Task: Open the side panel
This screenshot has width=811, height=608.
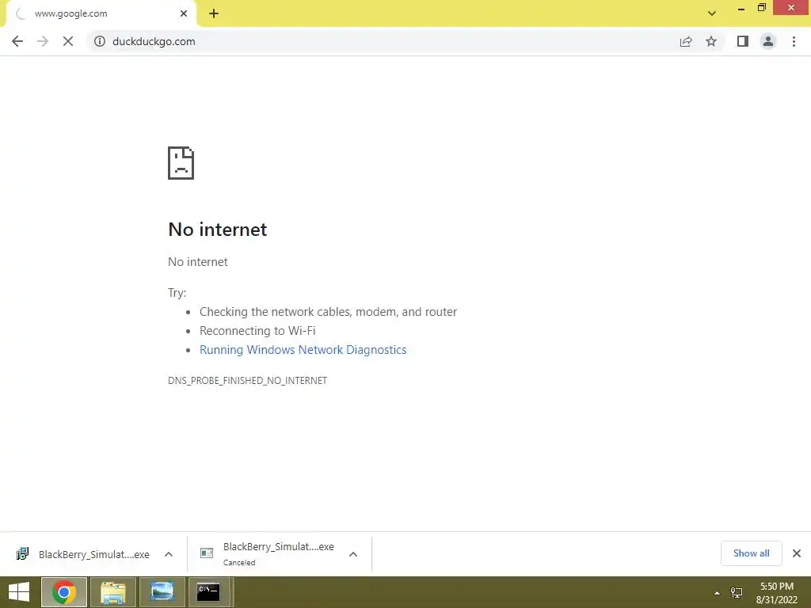Action: [743, 41]
